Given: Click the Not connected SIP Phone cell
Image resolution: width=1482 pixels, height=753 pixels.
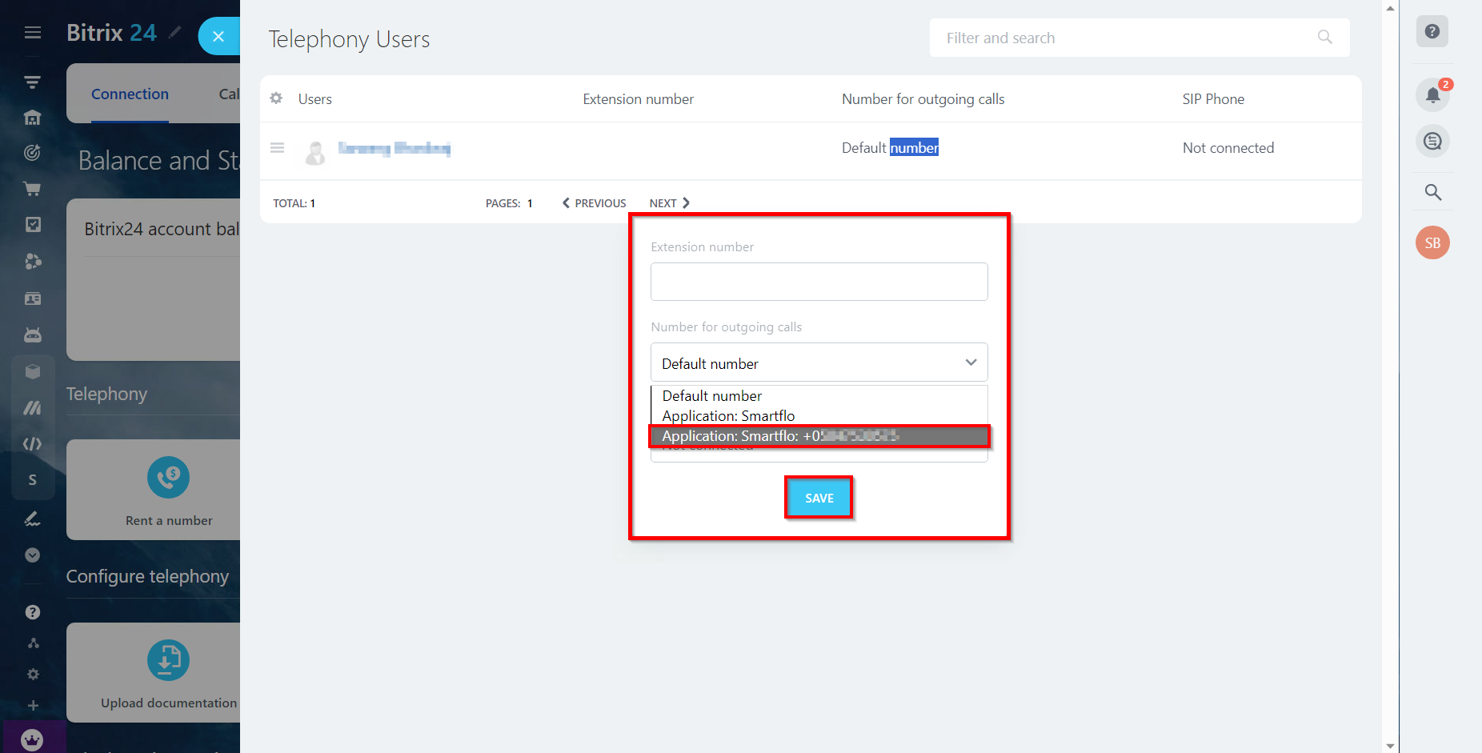Looking at the screenshot, I should (1228, 148).
